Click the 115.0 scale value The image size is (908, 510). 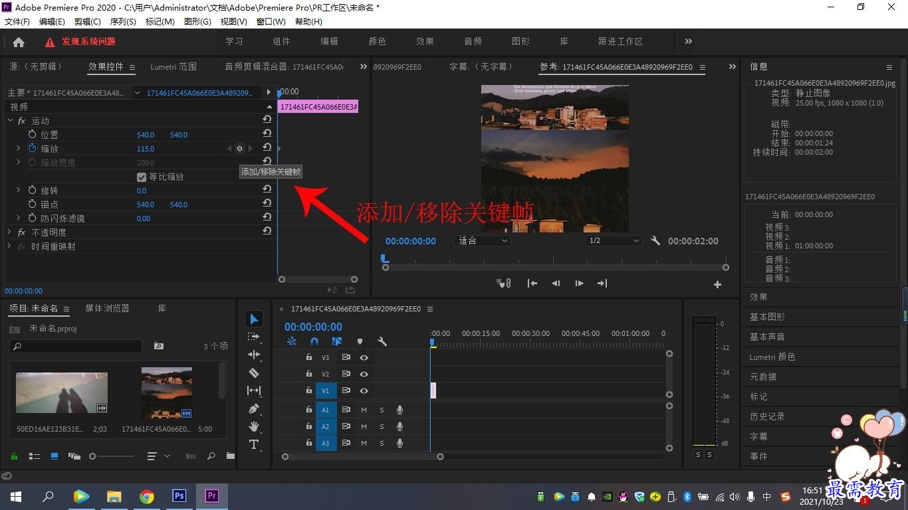[146, 149]
